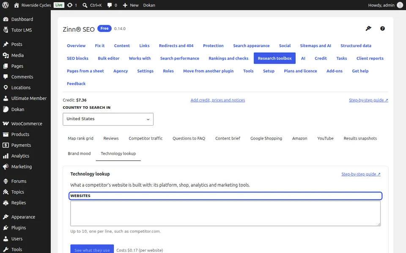The height and width of the screenshot is (253, 406).
Task: Open the Posts pin icon
Action: [5, 44]
